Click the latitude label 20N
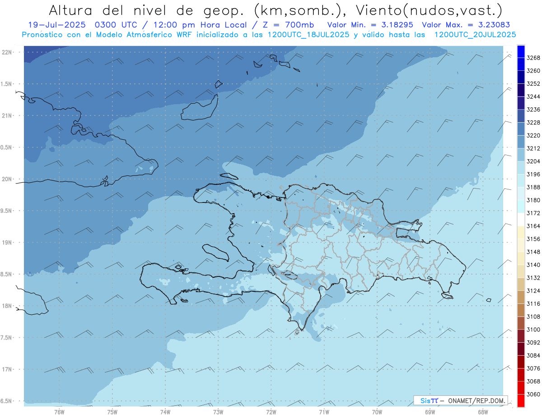 (7, 179)
